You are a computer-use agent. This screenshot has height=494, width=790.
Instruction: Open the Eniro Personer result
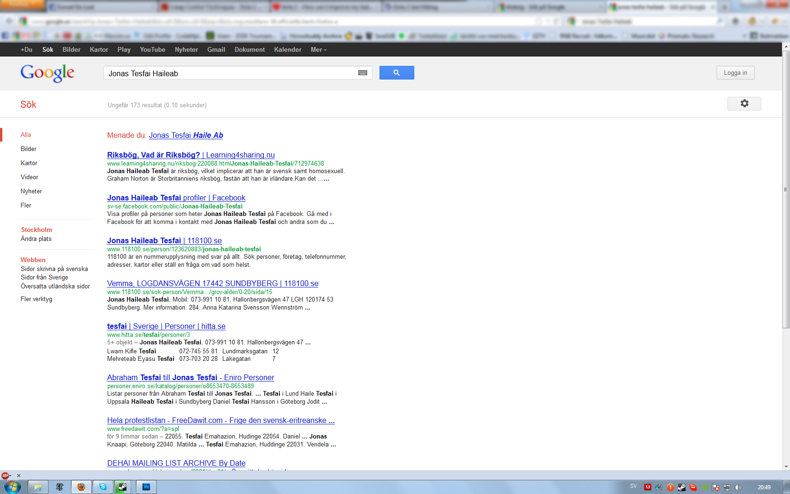190,378
